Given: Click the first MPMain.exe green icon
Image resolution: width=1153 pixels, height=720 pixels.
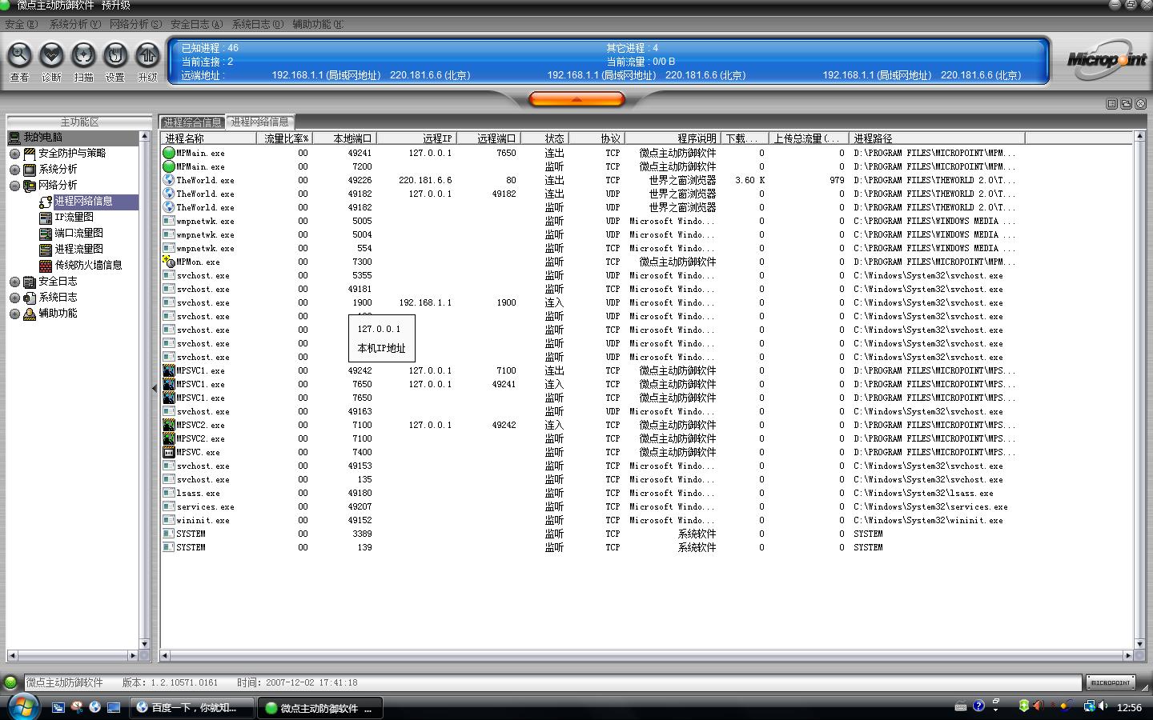Looking at the screenshot, I should 168,153.
